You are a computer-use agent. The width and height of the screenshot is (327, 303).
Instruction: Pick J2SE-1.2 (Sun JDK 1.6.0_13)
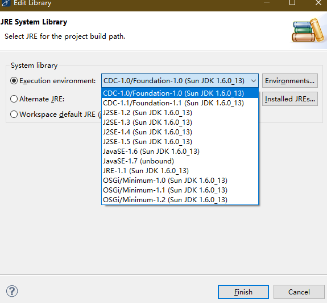click(x=180, y=113)
